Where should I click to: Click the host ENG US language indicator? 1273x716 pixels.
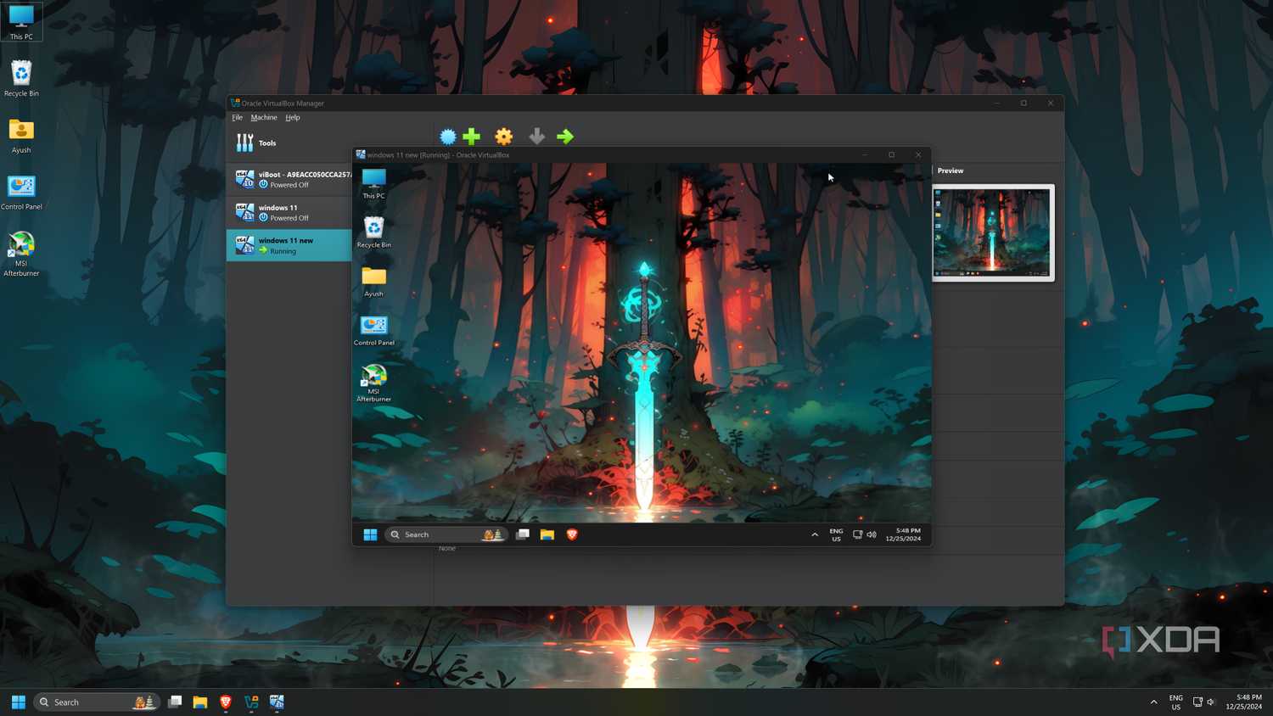coord(1175,702)
